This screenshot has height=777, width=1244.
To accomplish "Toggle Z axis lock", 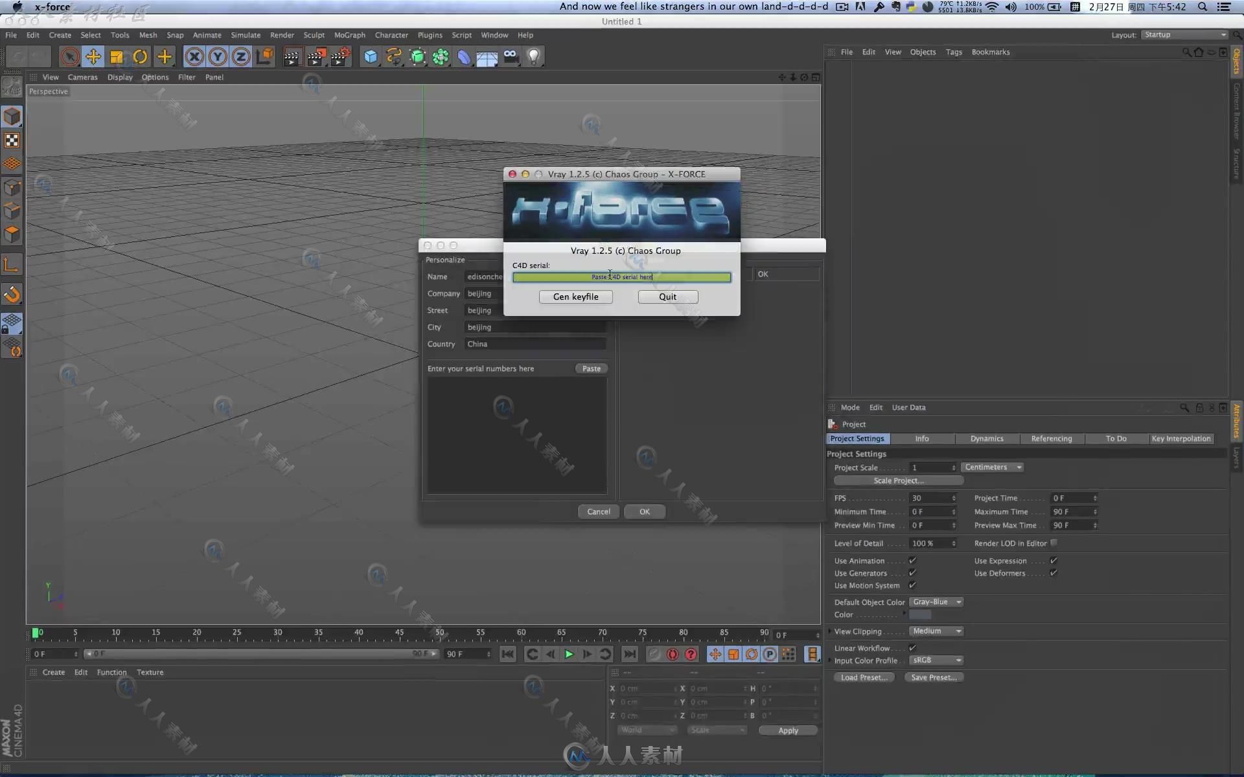I will 241,57.
